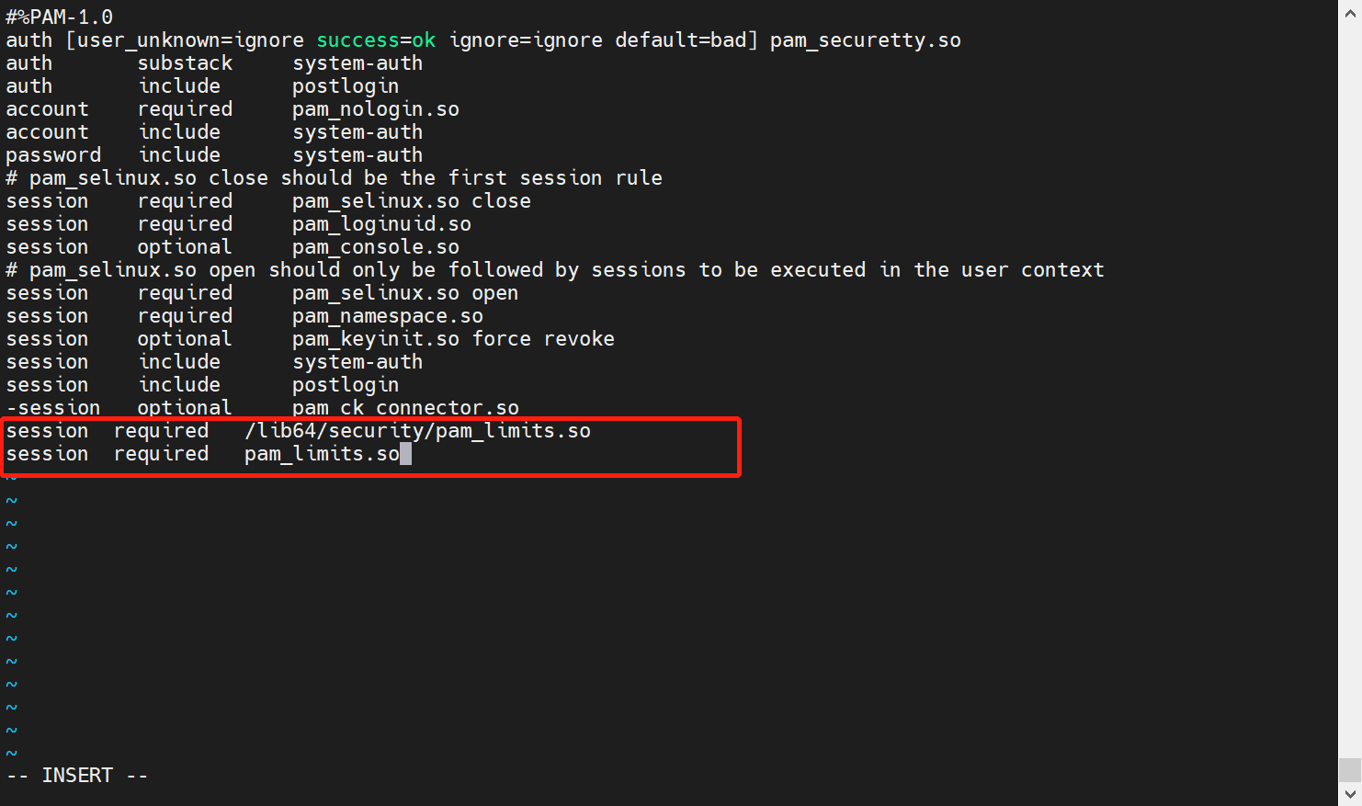Click pam_nologin.so in the account line
The image size is (1362, 806).
point(375,109)
